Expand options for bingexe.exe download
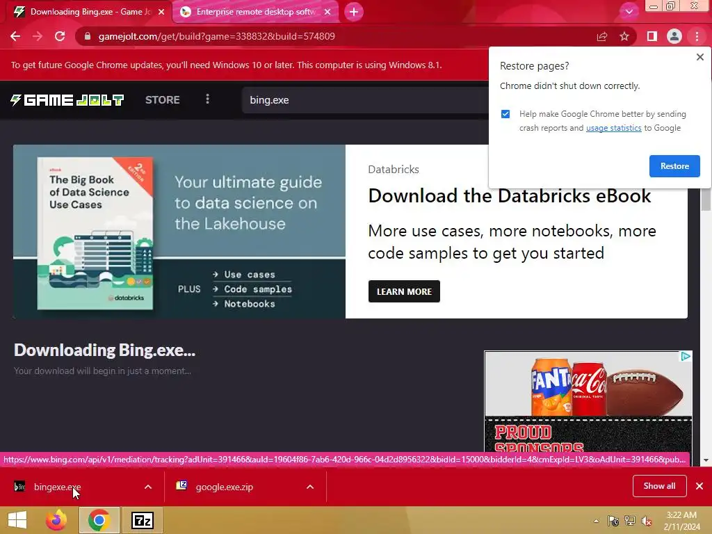 pyautogui.click(x=148, y=487)
